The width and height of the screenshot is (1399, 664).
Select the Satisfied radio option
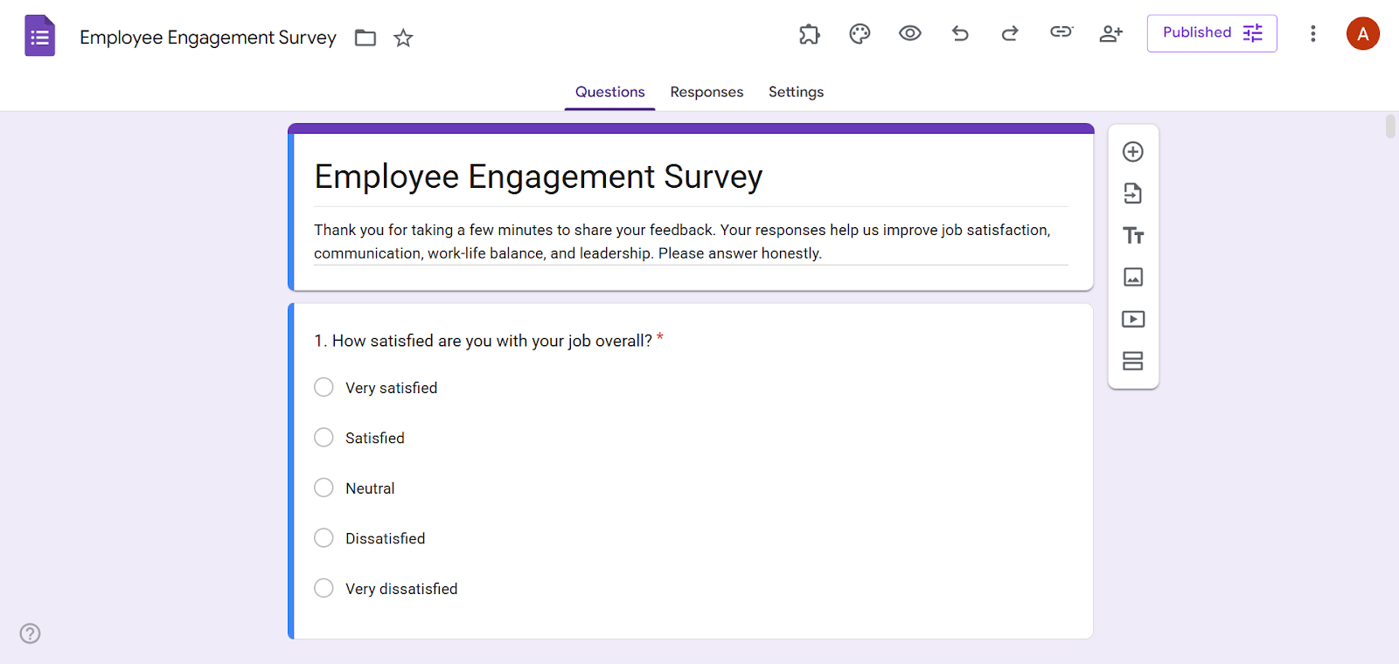[x=324, y=437]
